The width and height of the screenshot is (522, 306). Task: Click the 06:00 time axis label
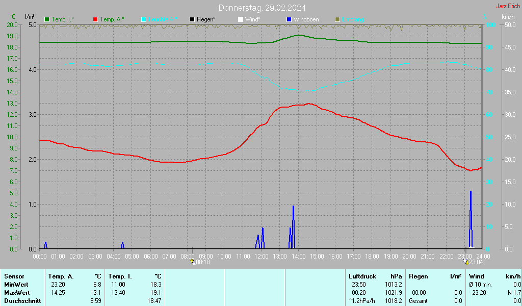150,257
